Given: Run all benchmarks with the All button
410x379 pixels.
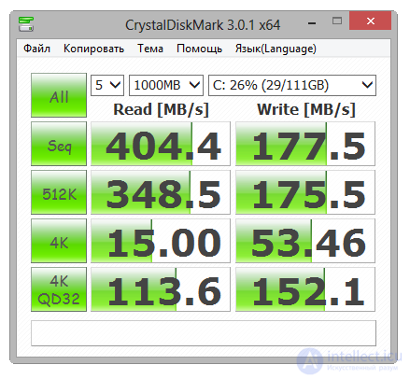Looking at the screenshot, I should click(59, 95).
